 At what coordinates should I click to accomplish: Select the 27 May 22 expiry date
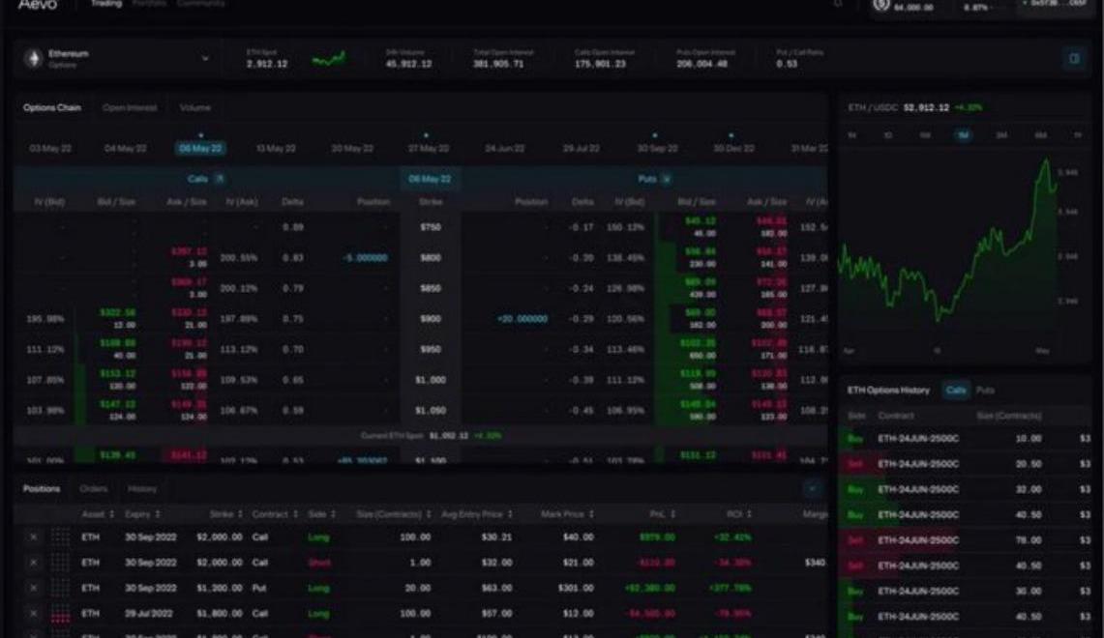[x=428, y=148]
